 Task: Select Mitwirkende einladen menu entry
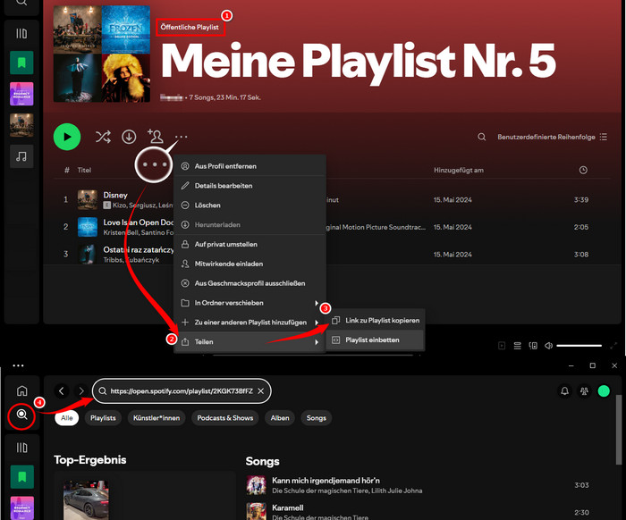250,264
